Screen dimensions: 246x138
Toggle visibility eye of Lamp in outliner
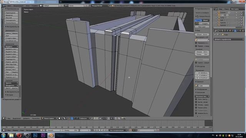236,18
